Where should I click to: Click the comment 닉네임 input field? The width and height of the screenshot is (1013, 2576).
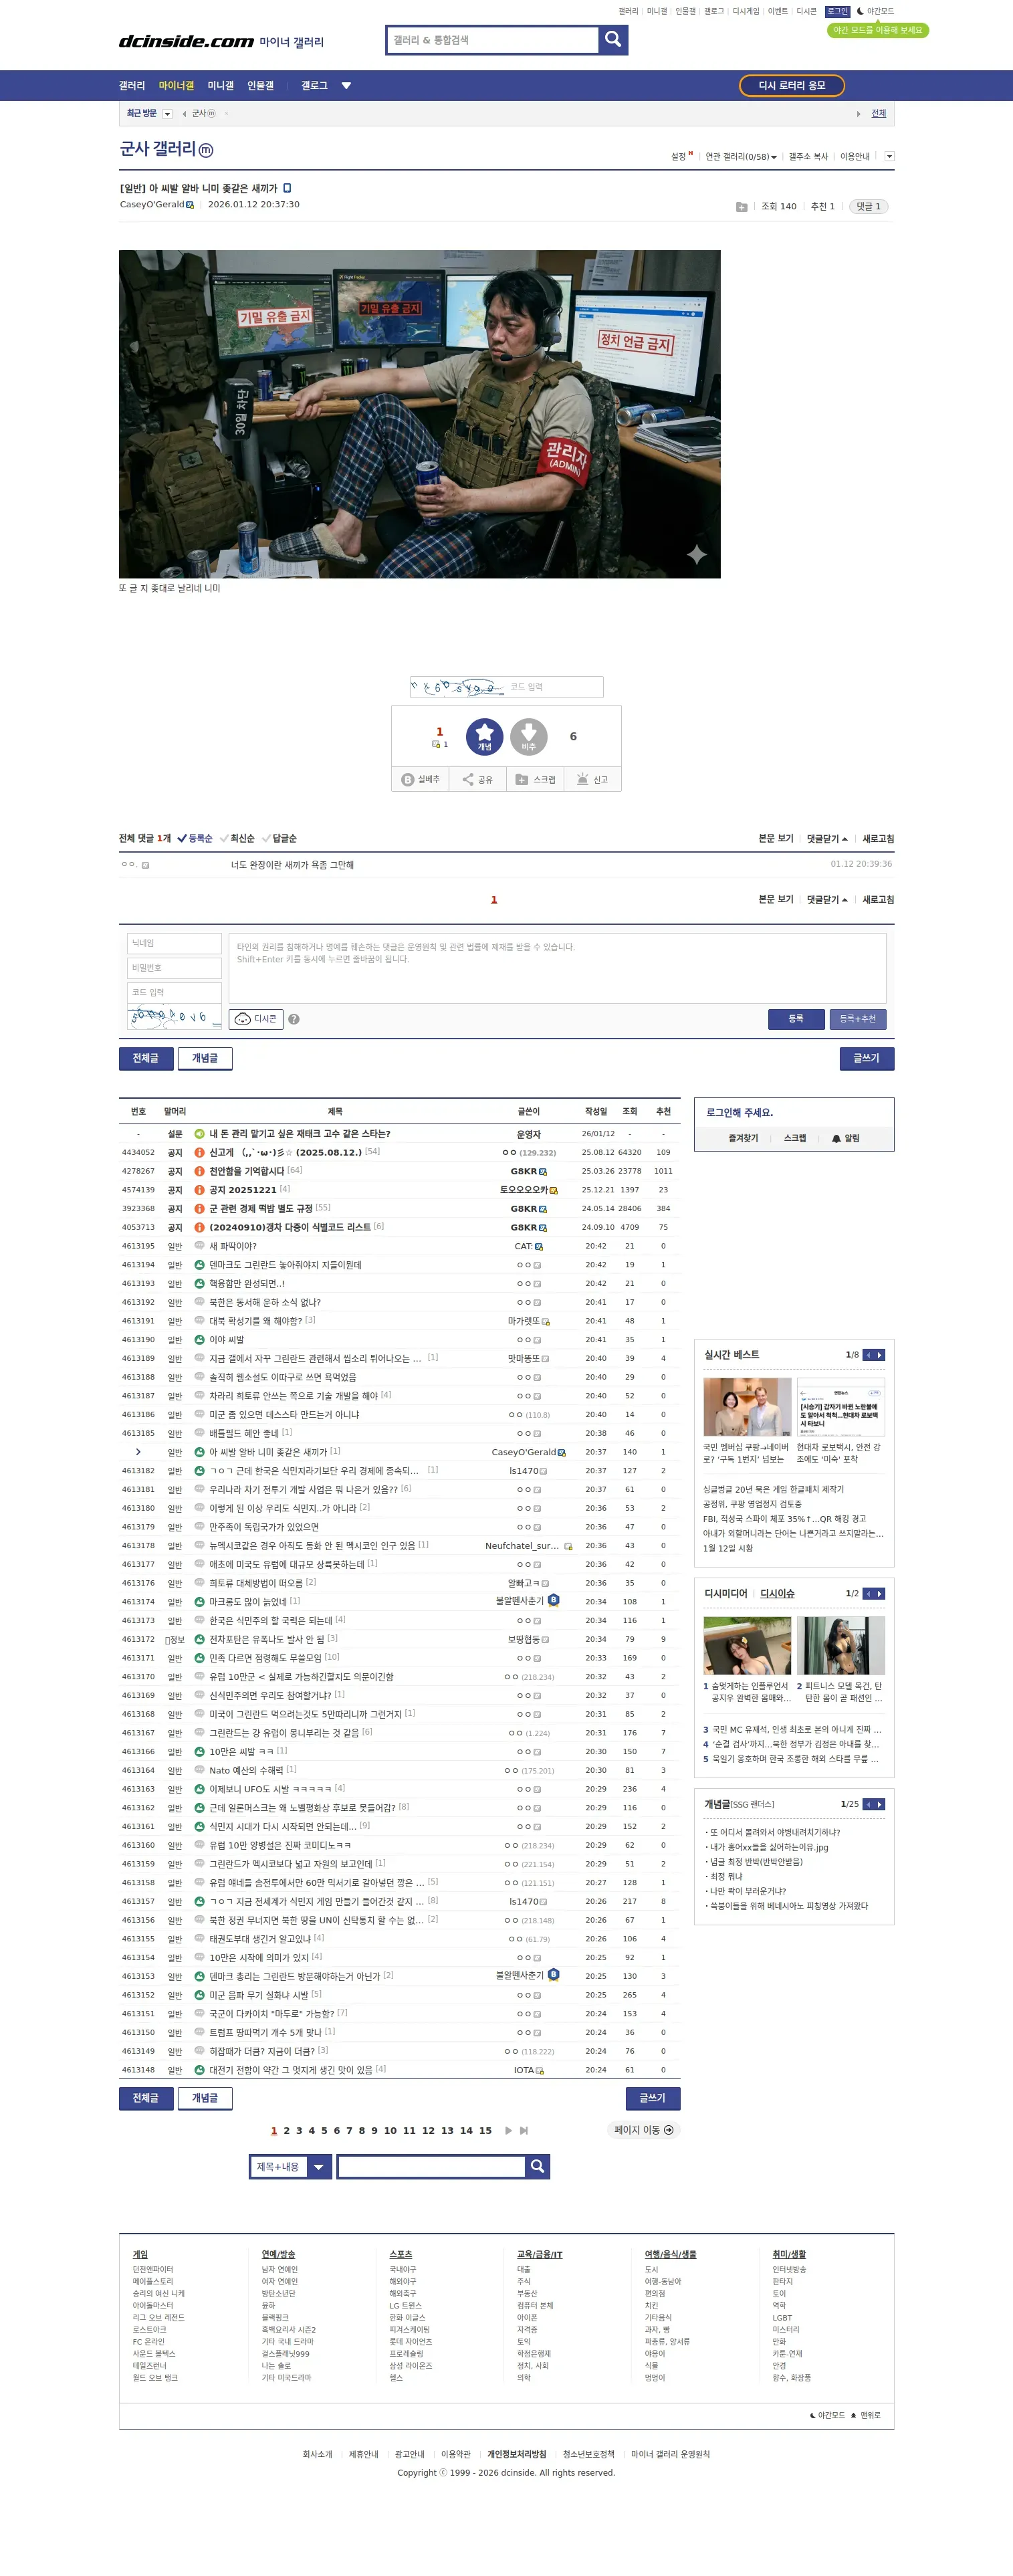(175, 943)
